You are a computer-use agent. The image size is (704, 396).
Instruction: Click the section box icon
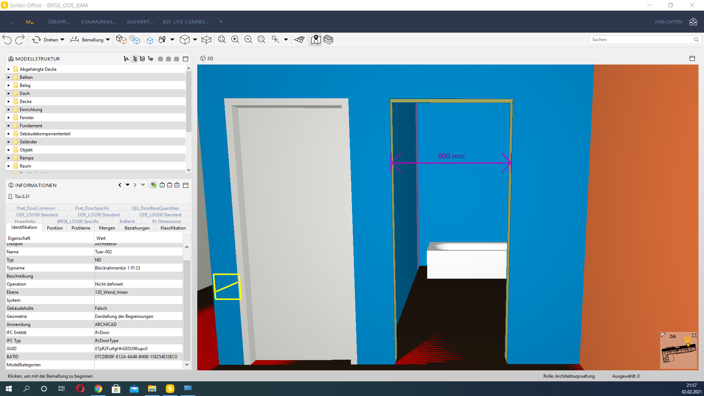[206, 40]
